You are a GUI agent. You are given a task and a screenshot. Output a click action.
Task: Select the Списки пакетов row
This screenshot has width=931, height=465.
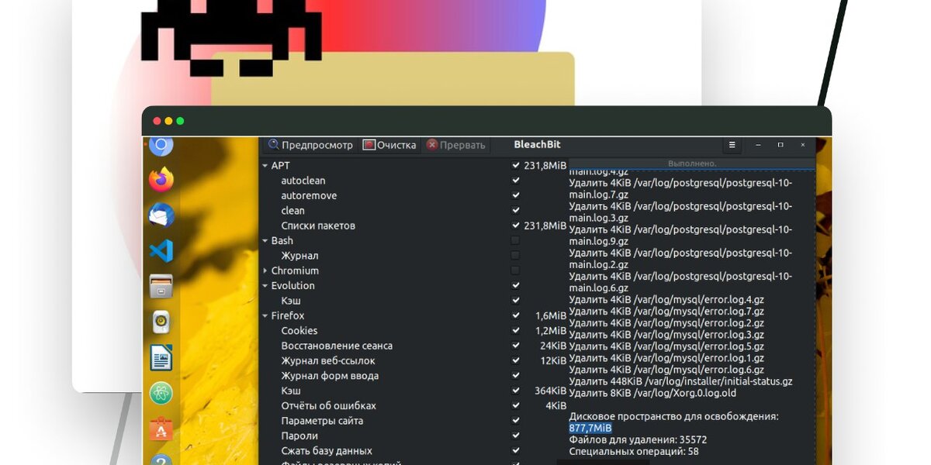tap(414, 226)
